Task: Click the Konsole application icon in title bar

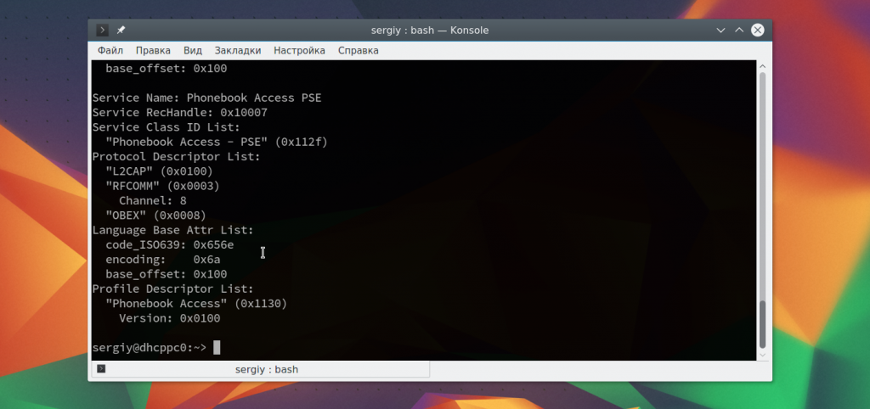Action: (103, 30)
